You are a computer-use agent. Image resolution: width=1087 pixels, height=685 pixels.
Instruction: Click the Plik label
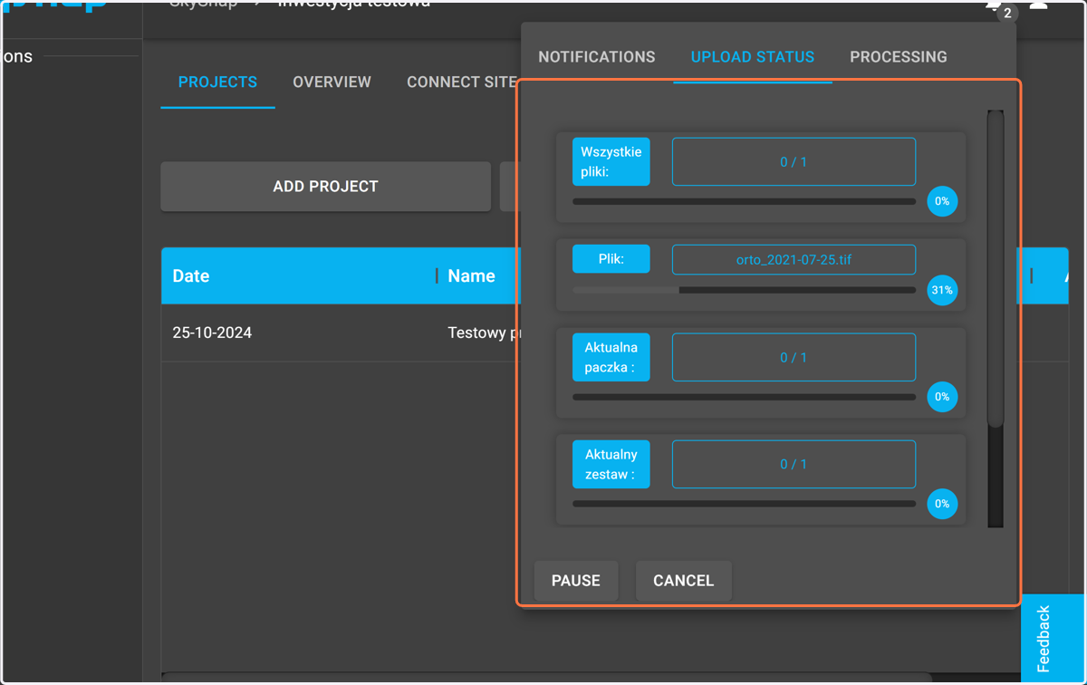[x=611, y=259]
